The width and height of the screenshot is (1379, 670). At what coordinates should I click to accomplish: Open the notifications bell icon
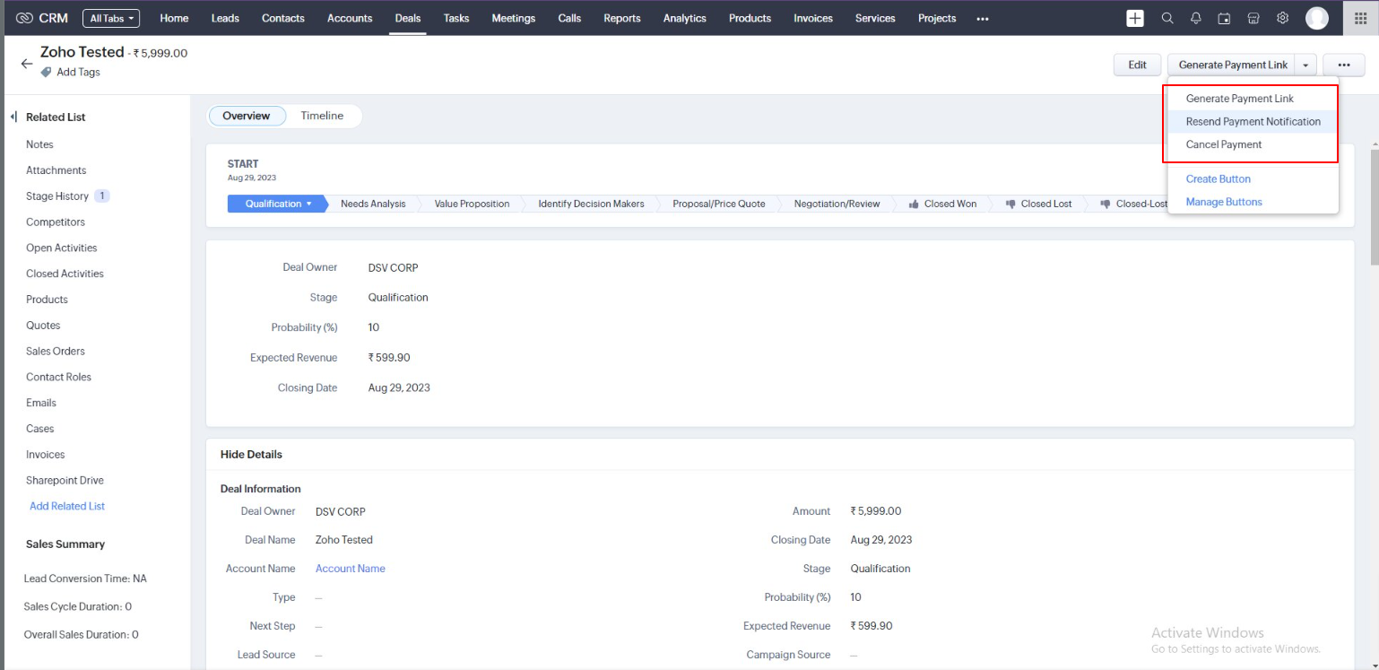pos(1195,18)
